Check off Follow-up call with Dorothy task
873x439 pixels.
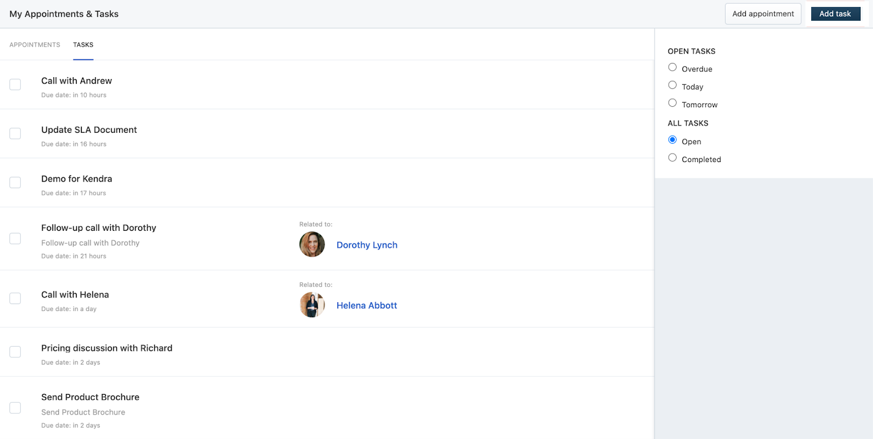click(x=16, y=239)
